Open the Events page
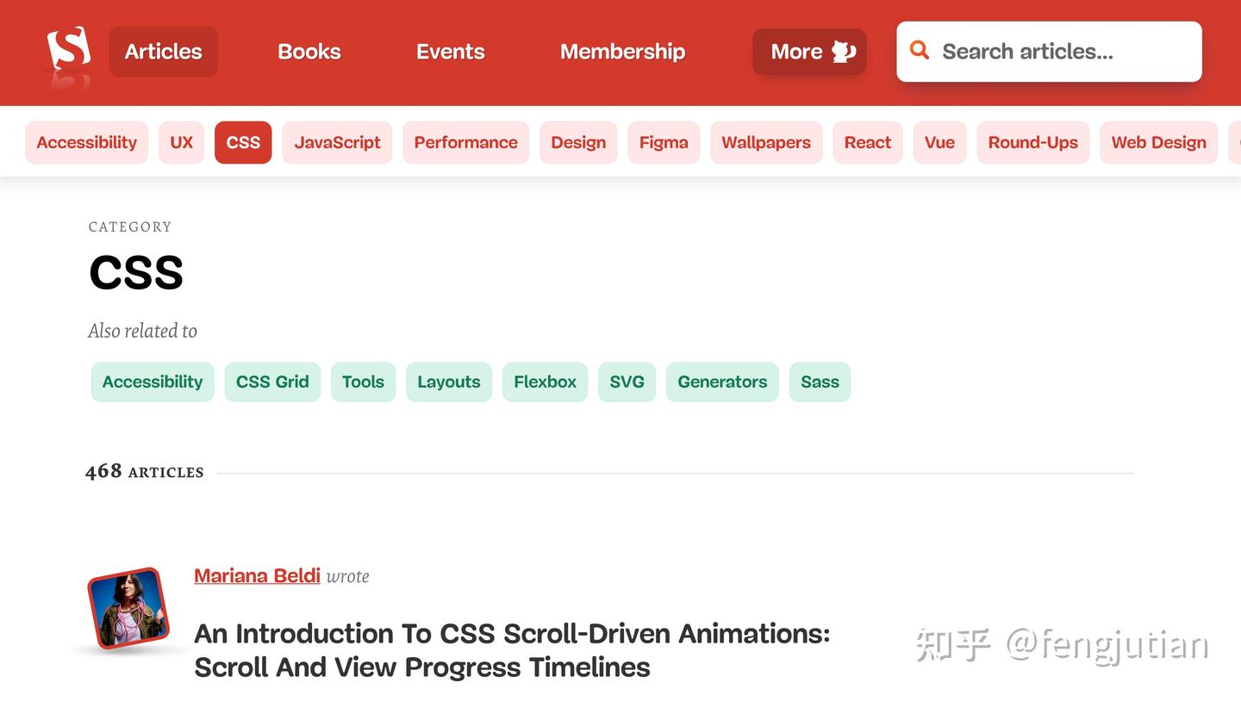 pyautogui.click(x=450, y=51)
